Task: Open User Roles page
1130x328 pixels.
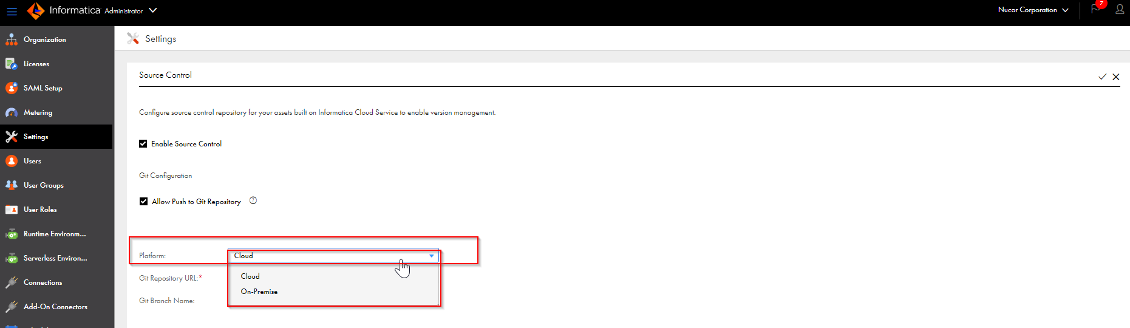Action: (x=56, y=210)
